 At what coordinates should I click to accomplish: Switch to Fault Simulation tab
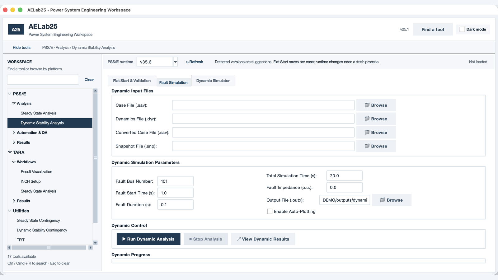point(173,82)
